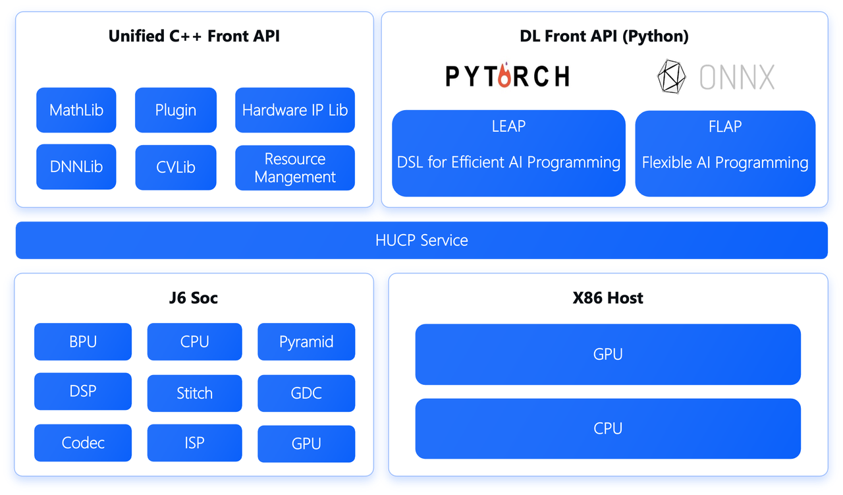This screenshot has height=495, width=843.
Task: Select the LEAP DSL block
Action: coord(508,154)
